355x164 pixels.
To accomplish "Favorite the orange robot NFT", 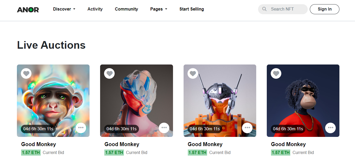I will (193, 73).
